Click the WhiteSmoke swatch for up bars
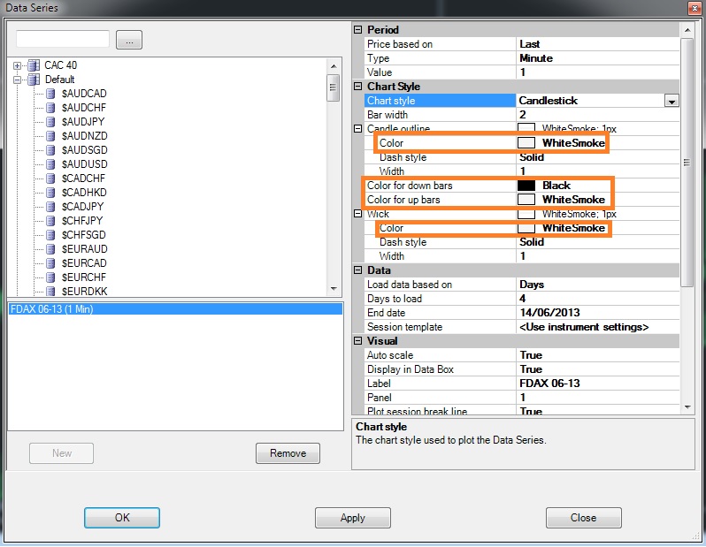This screenshot has height=547, width=706. 526,200
